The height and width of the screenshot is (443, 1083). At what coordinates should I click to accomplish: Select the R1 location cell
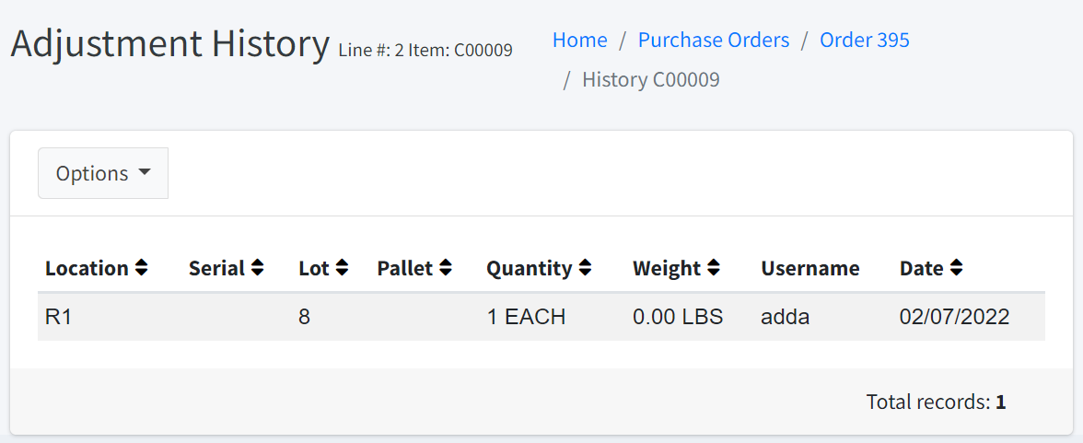coord(59,318)
